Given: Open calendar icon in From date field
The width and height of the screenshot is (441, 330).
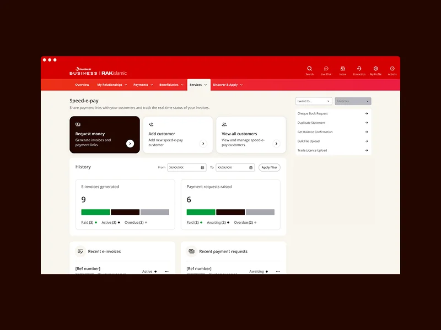Looking at the screenshot, I should point(202,168).
